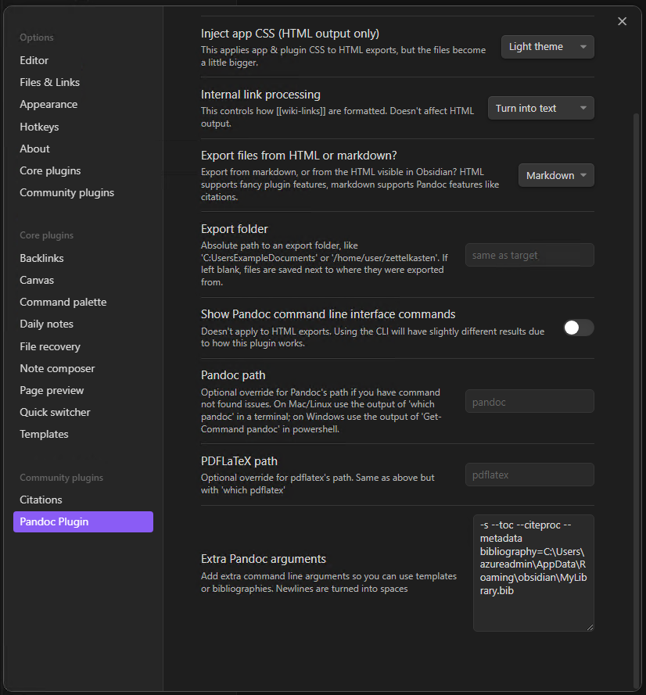The width and height of the screenshot is (646, 695).
Task: Click the Pandoc path heading
Action: [233, 375]
